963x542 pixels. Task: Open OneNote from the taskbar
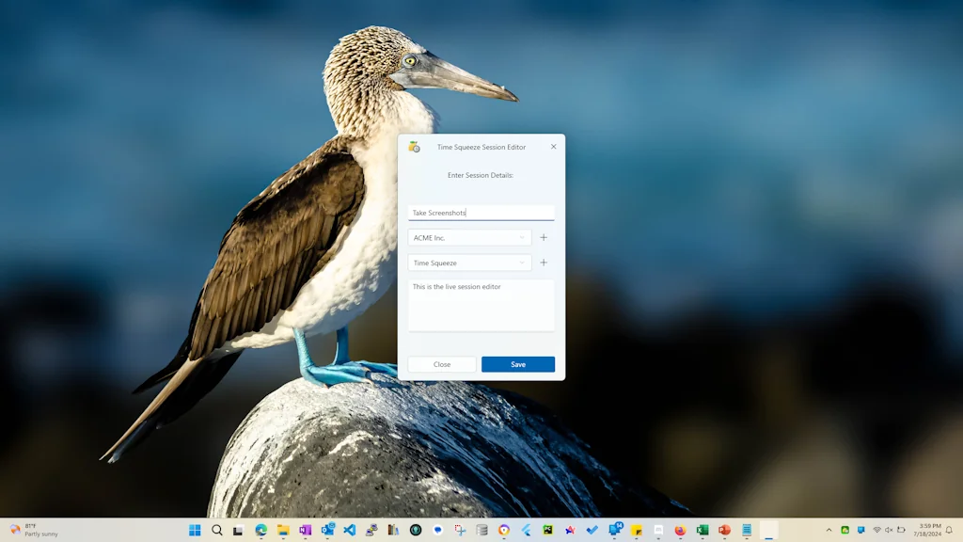[306, 530]
